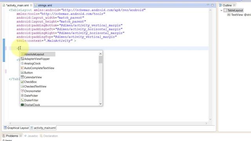Click the autocomplete list scrollbar thumb

100,60
